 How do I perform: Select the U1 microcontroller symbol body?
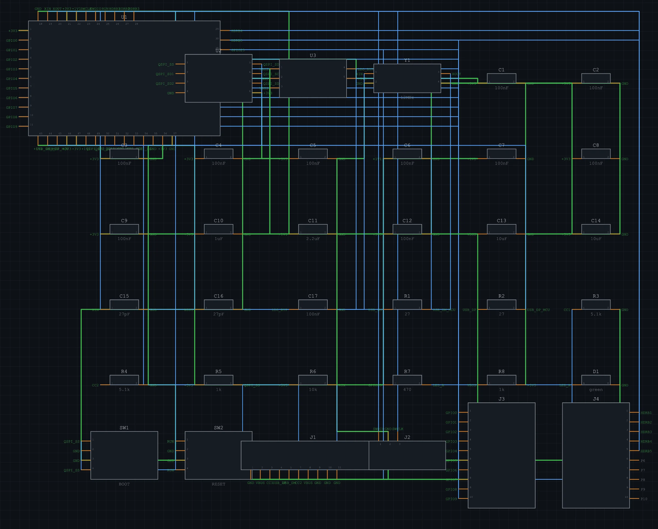[124, 78]
